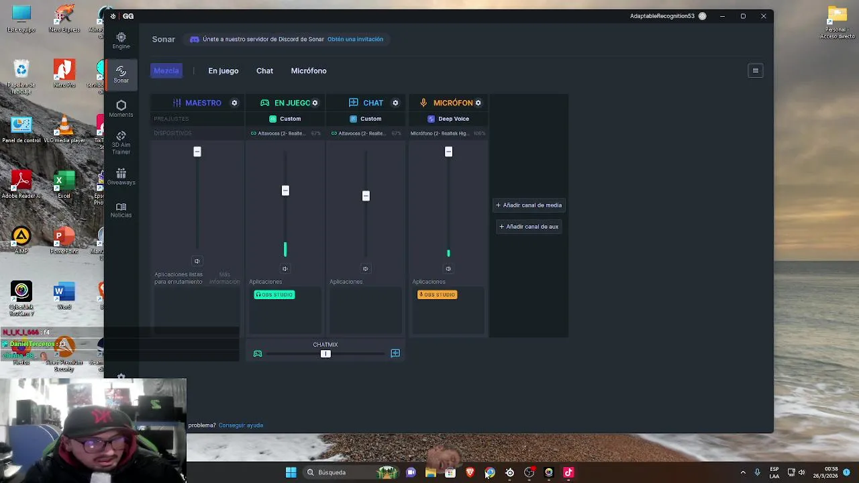The image size is (859, 483).
Task: Click OBS Studio tag under Micrófono
Action: (x=437, y=294)
